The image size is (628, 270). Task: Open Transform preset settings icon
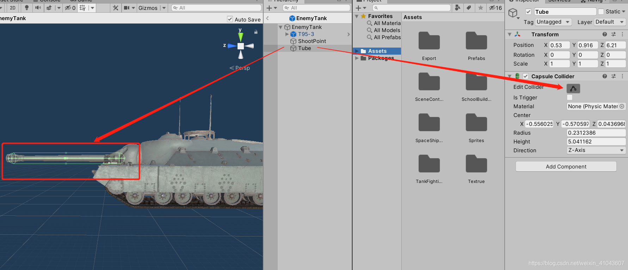point(614,34)
